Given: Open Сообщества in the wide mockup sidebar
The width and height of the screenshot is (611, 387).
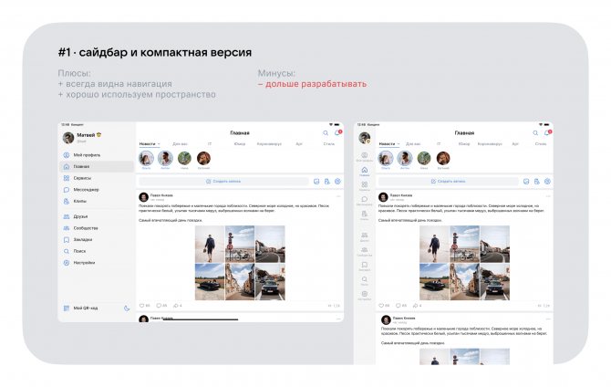Looking at the screenshot, I should coord(97,228).
